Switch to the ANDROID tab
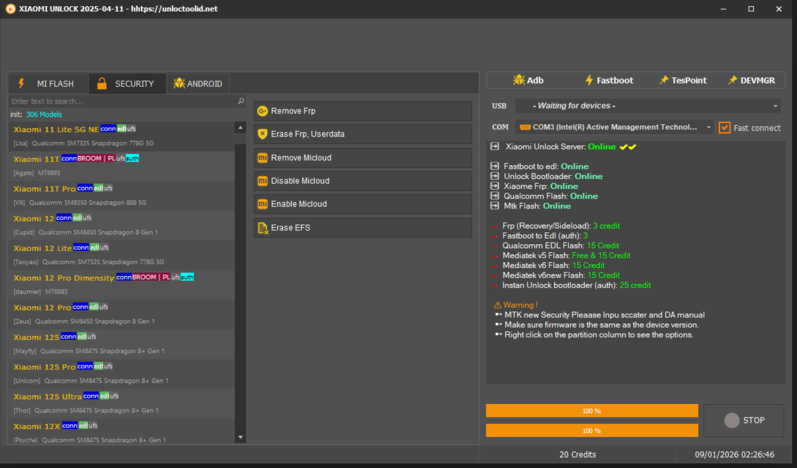 (198, 83)
